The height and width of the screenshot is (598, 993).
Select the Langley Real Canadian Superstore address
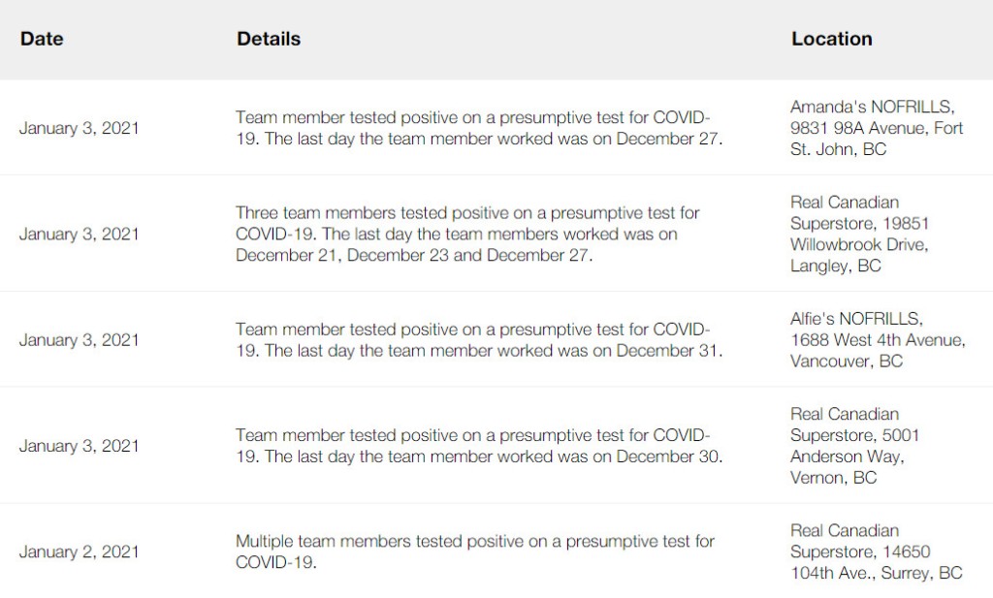(859, 234)
